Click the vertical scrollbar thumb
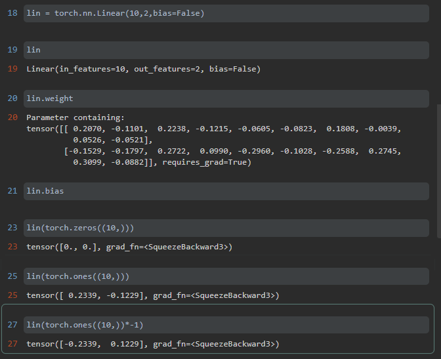 (438, 171)
